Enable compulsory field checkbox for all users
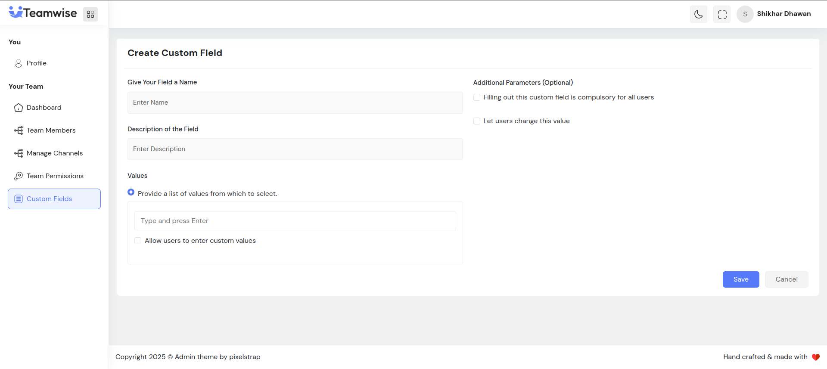Image resolution: width=827 pixels, height=369 pixels. [x=477, y=97]
